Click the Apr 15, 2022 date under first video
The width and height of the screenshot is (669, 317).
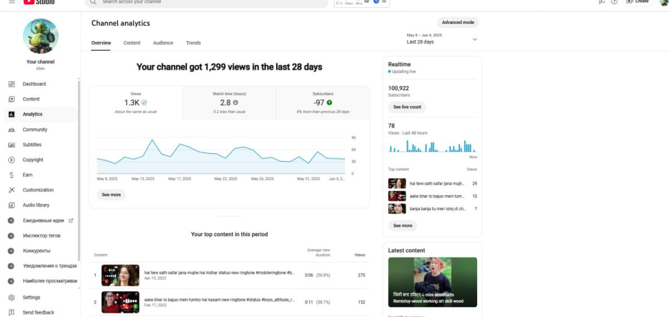click(x=155, y=278)
